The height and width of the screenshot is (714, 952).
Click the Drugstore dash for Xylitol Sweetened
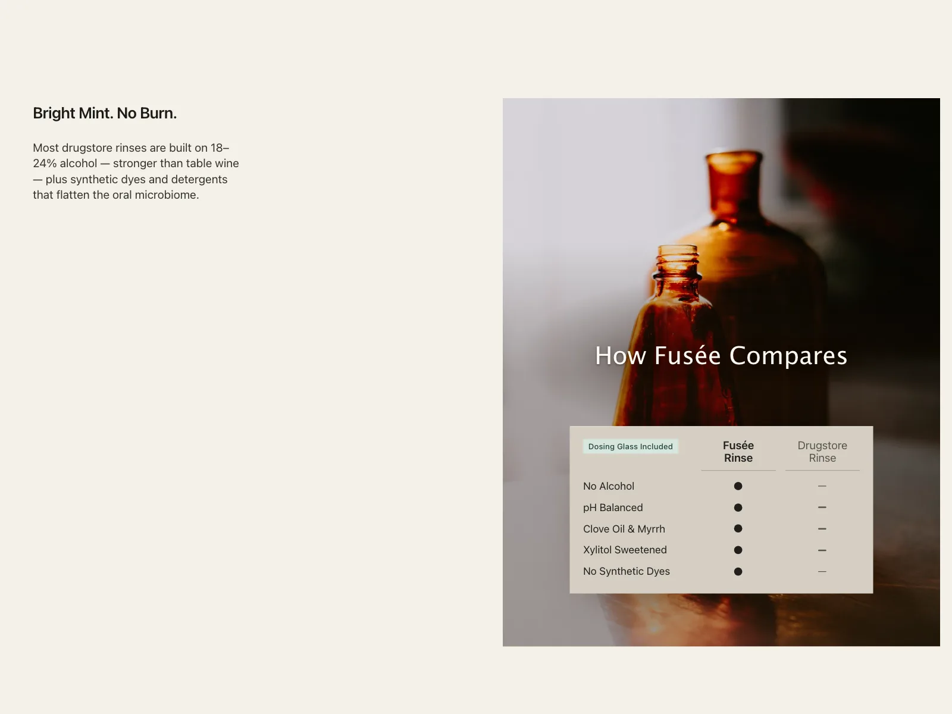click(x=822, y=550)
